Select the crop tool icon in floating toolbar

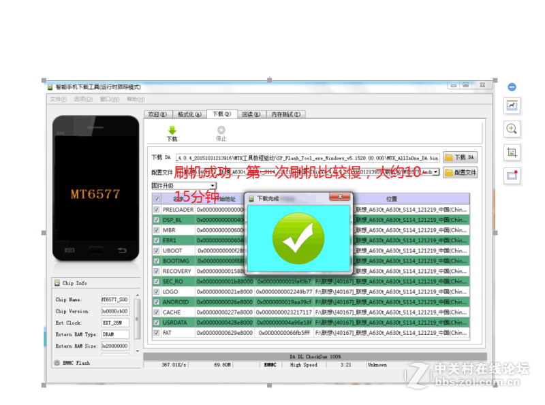coord(512,152)
